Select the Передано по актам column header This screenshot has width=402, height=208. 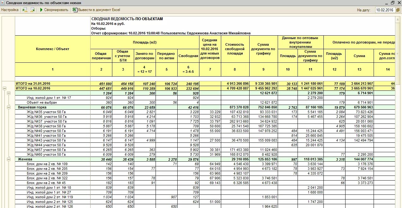coord(167,56)
